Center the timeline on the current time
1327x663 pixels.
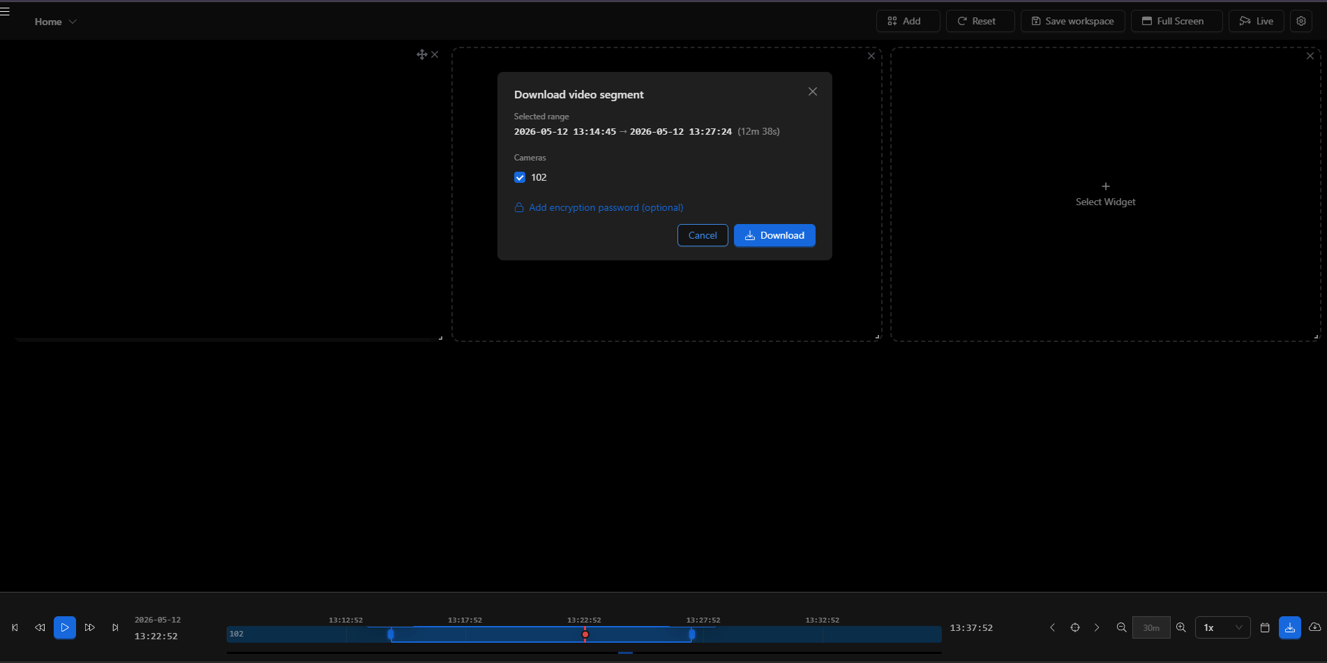1075,627
